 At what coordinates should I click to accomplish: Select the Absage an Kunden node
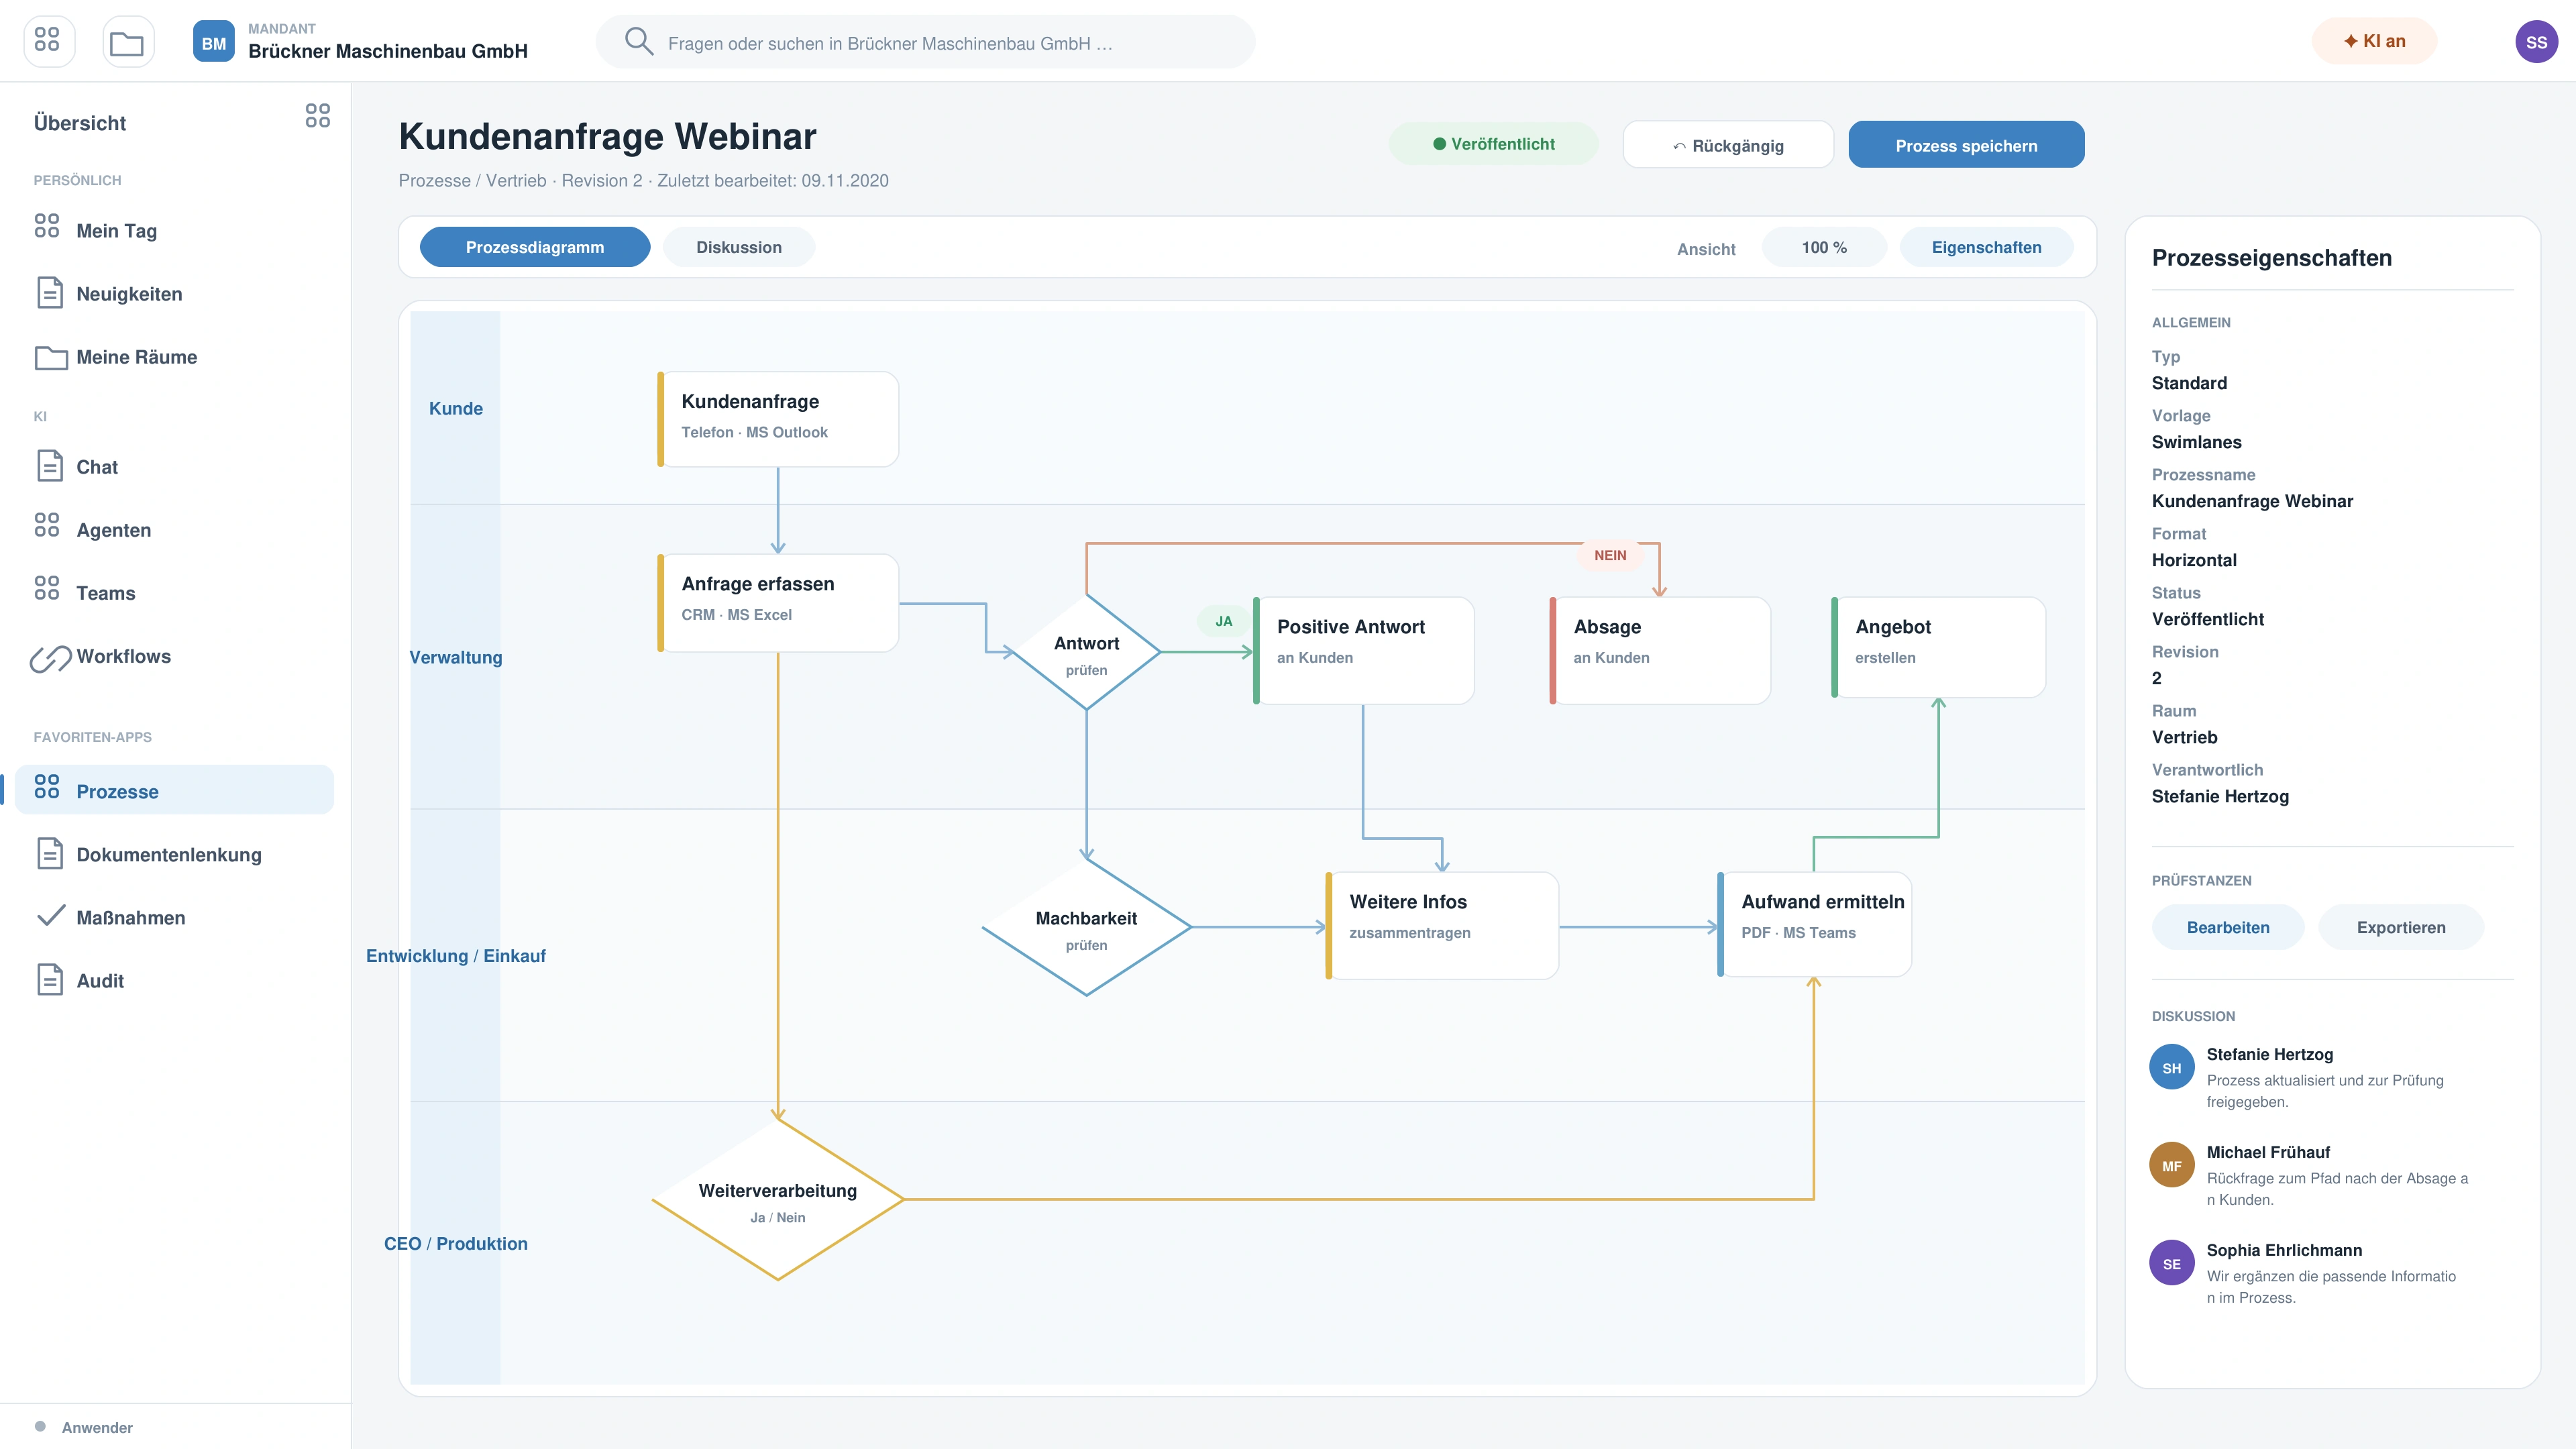(1660, 651)
